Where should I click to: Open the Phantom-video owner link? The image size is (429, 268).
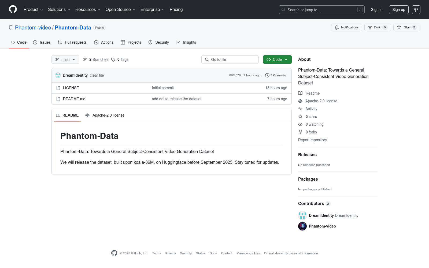(33, 28)
